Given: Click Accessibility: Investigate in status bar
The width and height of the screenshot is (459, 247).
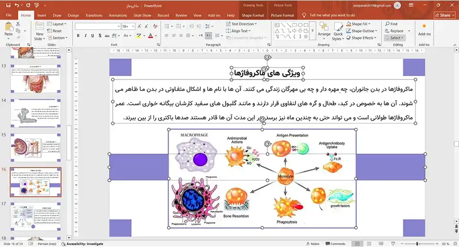Looking at the screenshot, I should click(x=82, y=244).
